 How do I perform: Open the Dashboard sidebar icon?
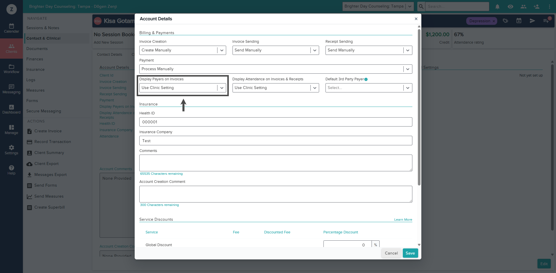click(11, 109)
